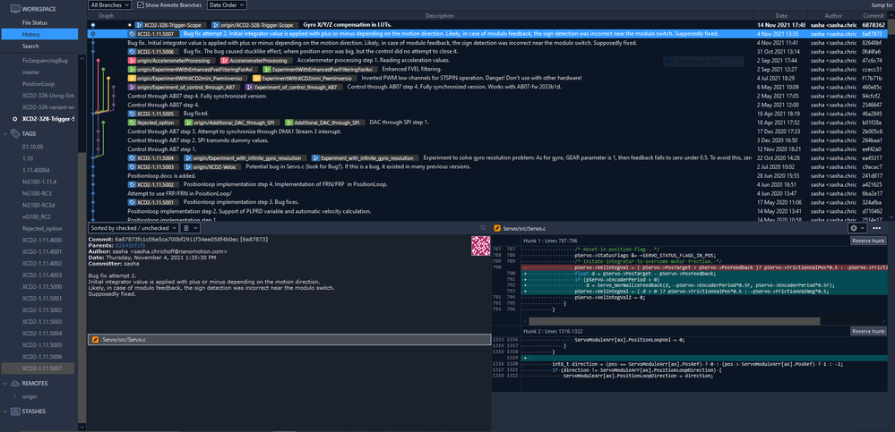Collapse the TAGS section

pyautogui.click(x=5, y=133)
